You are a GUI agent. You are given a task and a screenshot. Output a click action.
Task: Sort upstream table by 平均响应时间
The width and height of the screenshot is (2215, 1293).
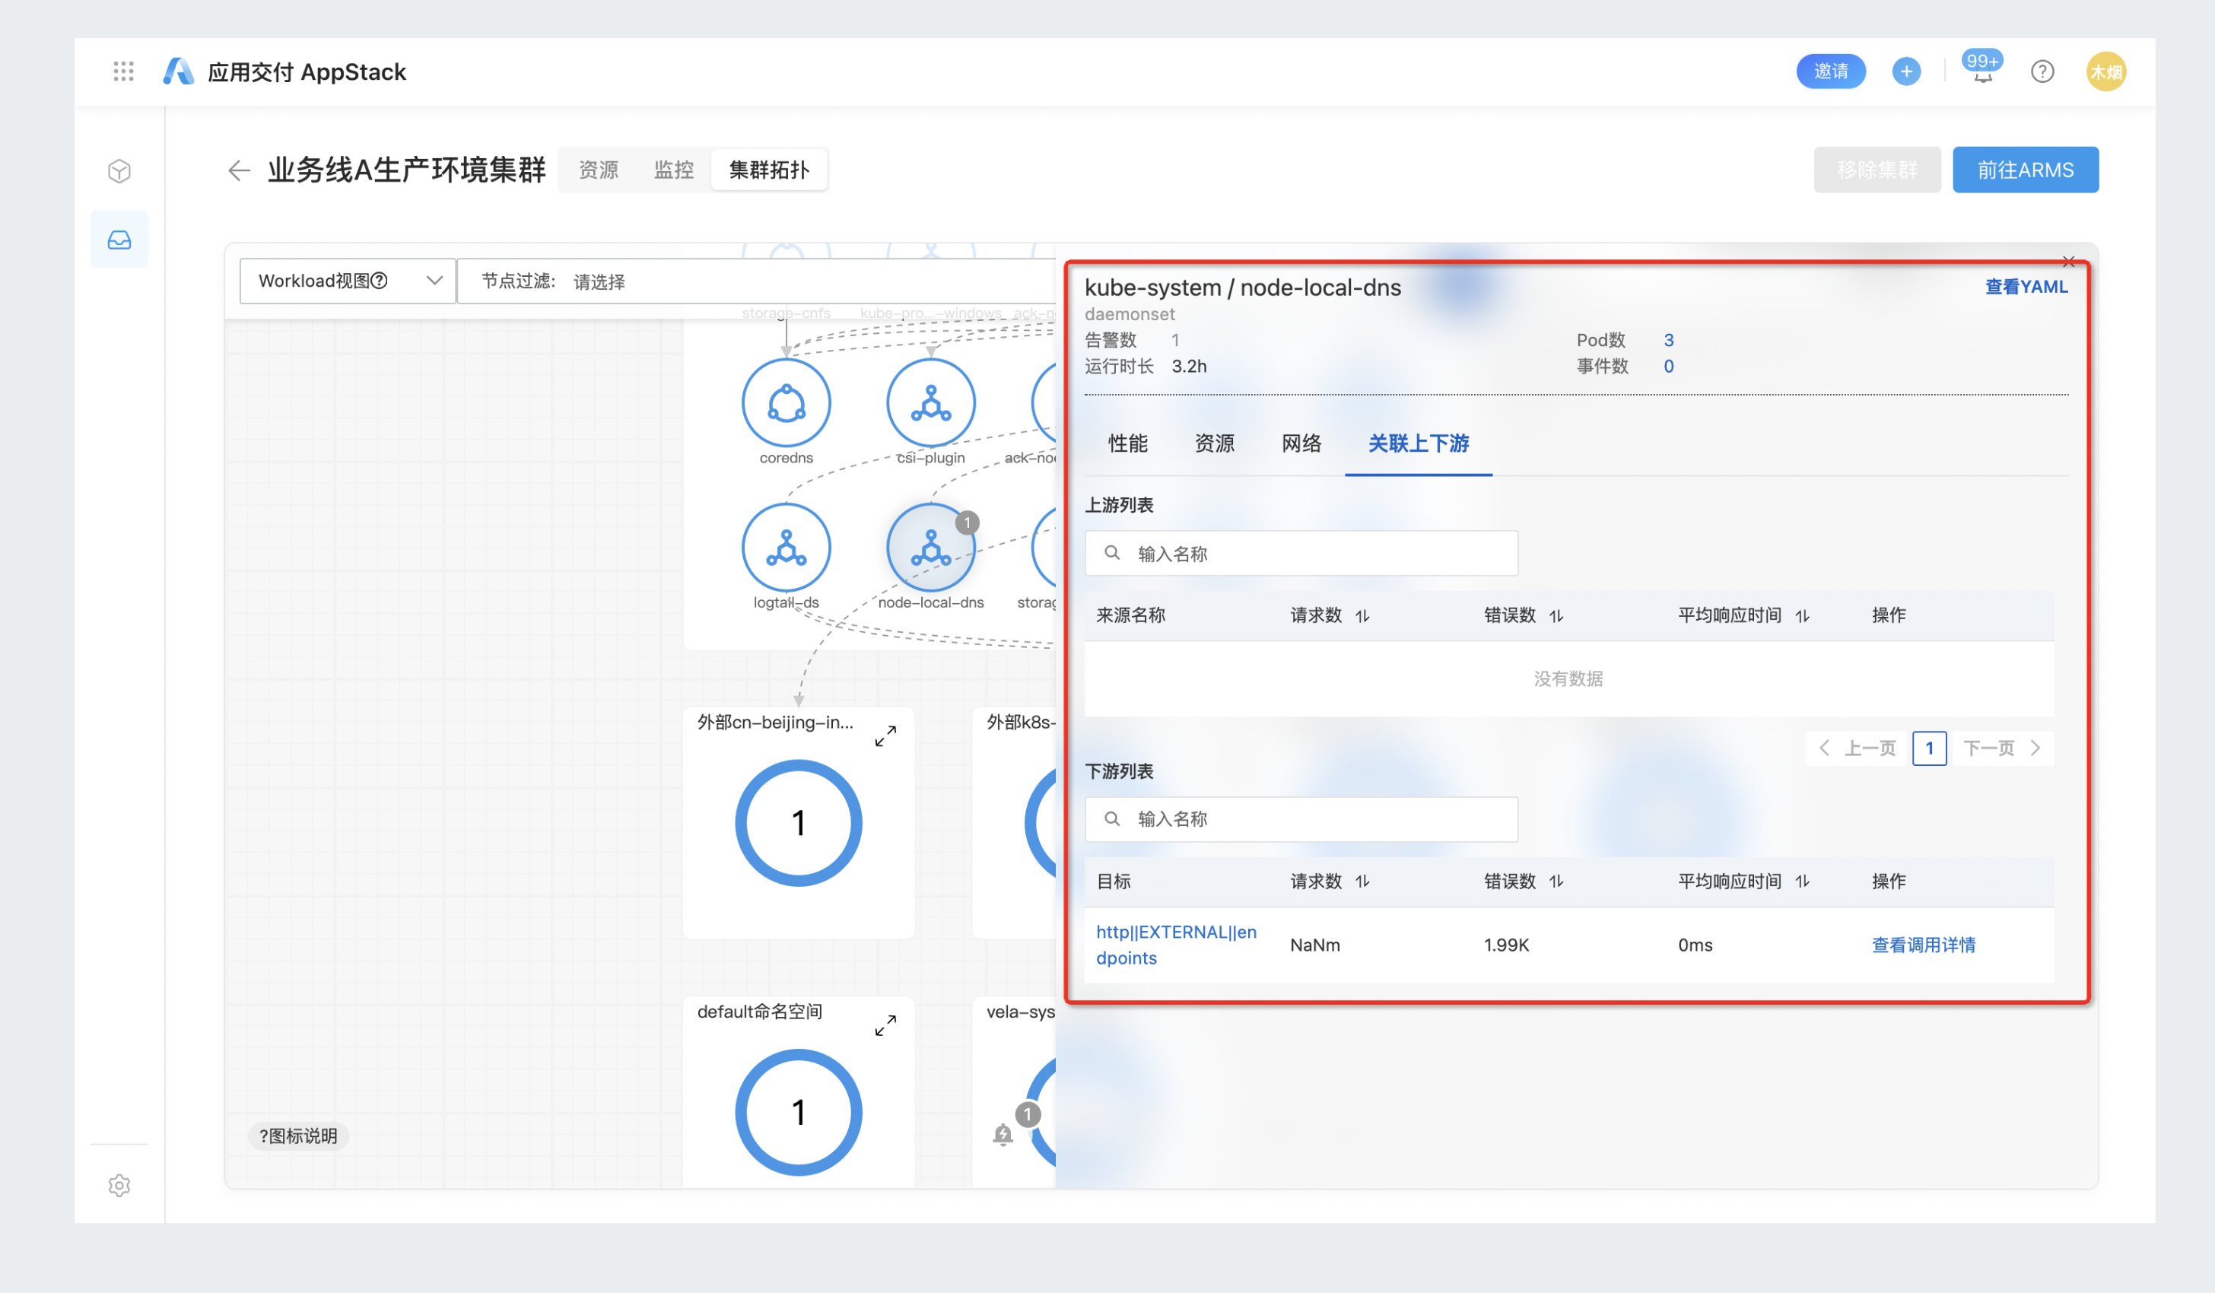pos(1803,616)
